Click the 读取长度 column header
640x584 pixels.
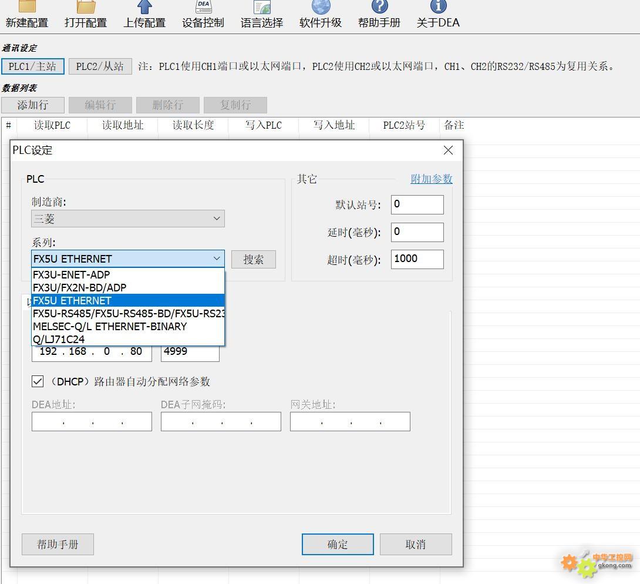tap(194, 125)
